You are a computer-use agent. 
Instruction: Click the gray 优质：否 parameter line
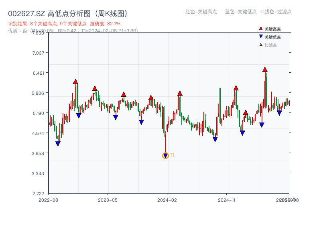(73, 31)
